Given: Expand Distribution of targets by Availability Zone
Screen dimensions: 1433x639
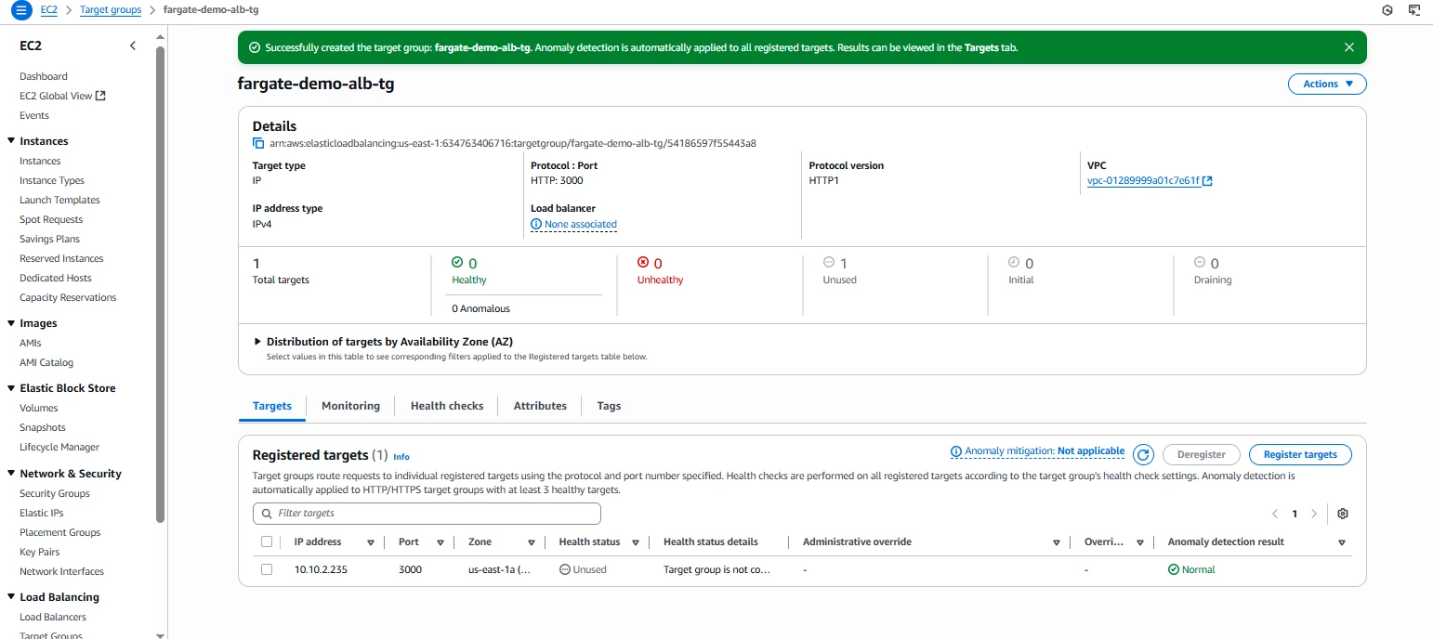Looking at the screenshot, I should (258, 342).
